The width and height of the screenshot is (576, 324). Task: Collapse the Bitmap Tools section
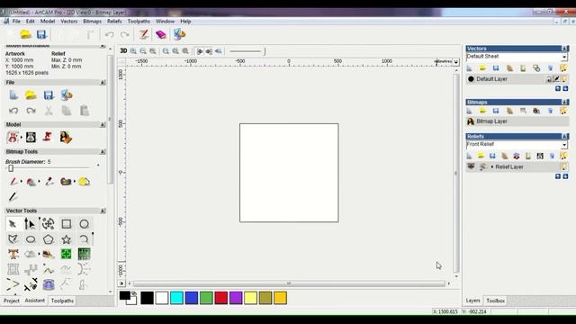pos(103,152)
